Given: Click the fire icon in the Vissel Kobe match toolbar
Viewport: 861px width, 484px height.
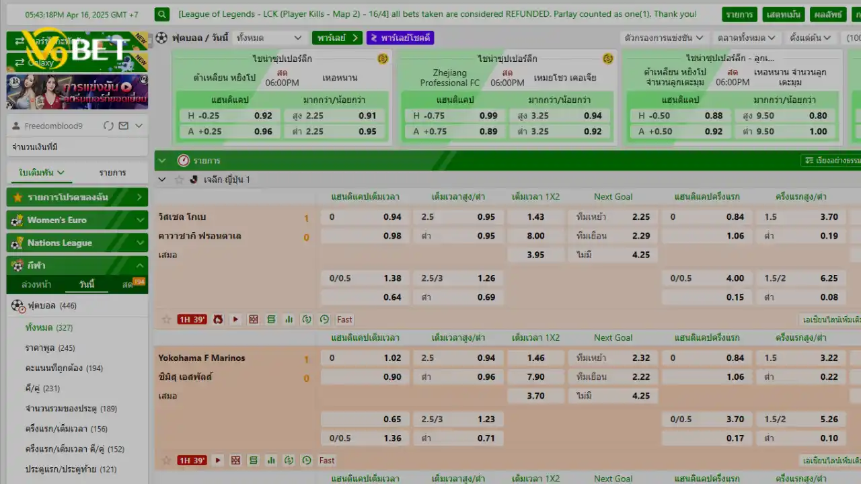Looking at the screenshot, I should point(218,319).
